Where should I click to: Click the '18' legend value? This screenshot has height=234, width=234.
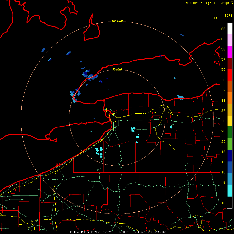coord(223,152)
